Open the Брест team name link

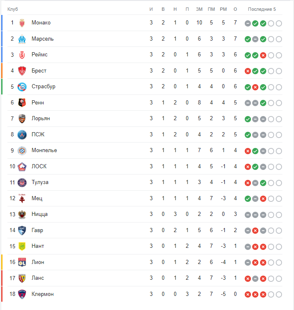(x=39, y=70)
